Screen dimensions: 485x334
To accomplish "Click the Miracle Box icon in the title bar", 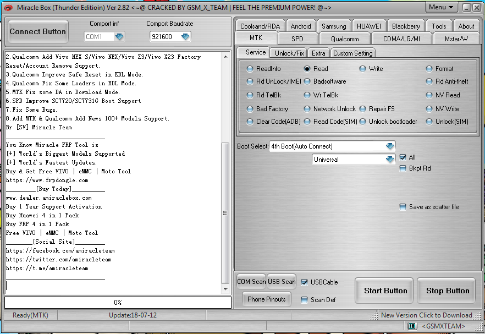I will point(8,7).
